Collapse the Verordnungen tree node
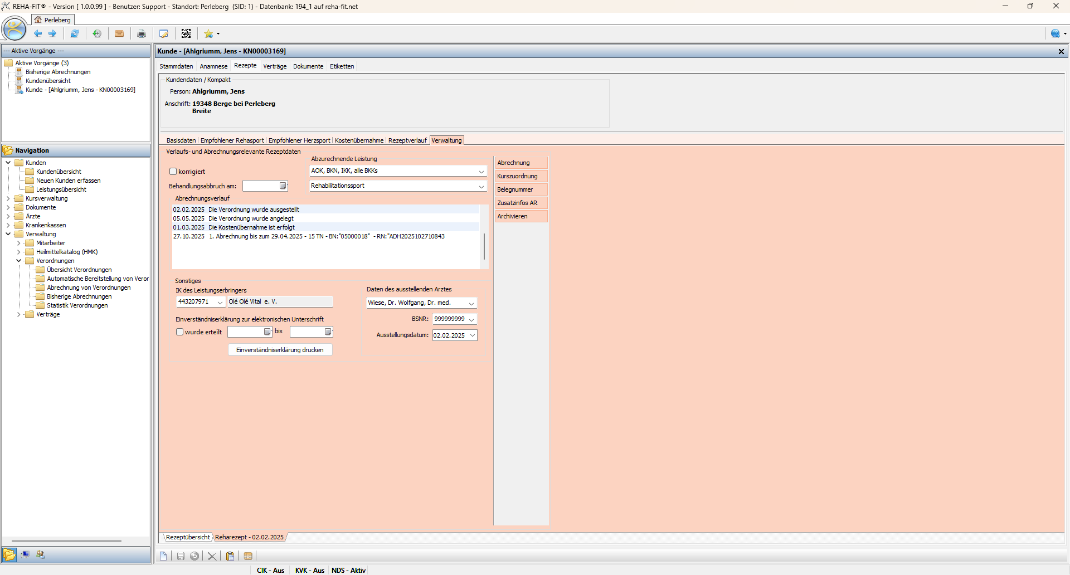Image resolution: width=1070 pixels, height=575 pixels. pos(19,261)
